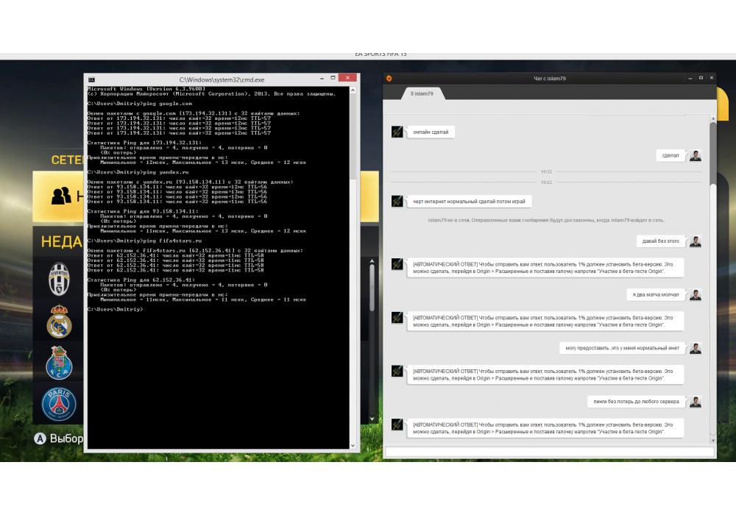Click the 'я два матча молчал' message
Viewport: 736px width, 515px height.
[655, 294]
